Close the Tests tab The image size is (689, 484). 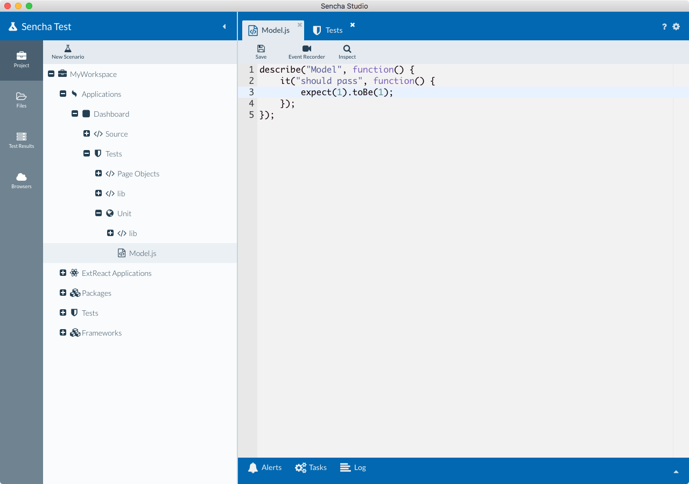pos(353,24)
